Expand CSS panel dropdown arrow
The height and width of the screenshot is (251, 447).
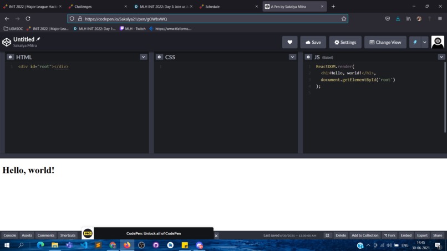click(x=292, y=57)
